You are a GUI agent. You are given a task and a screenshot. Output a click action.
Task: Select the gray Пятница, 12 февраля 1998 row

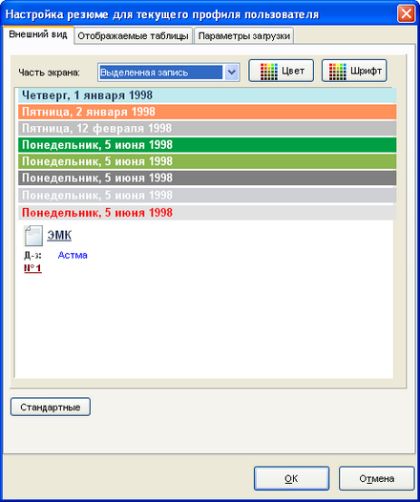coord(207,129)
